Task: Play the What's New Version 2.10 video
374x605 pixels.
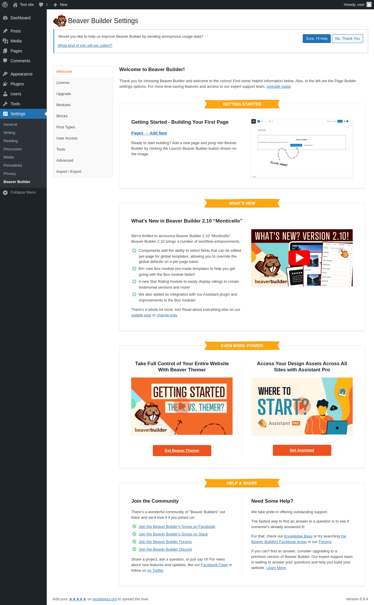Action: (x=299, y=258)
